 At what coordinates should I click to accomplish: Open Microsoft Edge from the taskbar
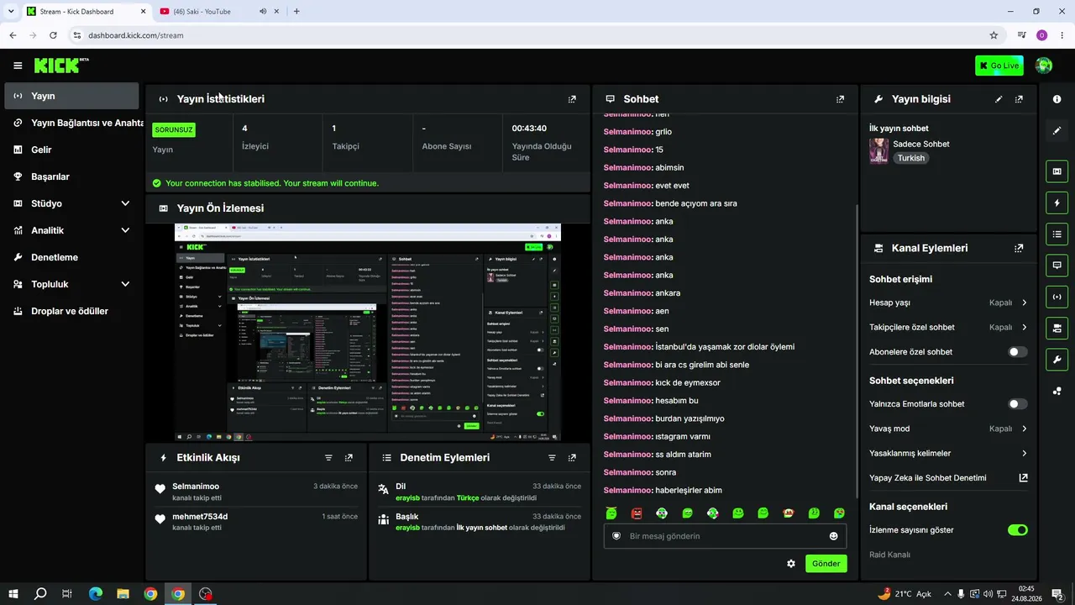click(95, 594)
